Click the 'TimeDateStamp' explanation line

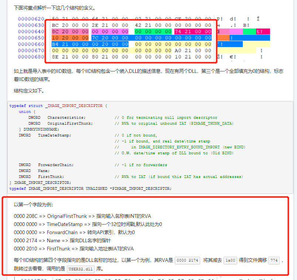click(88, 224)
